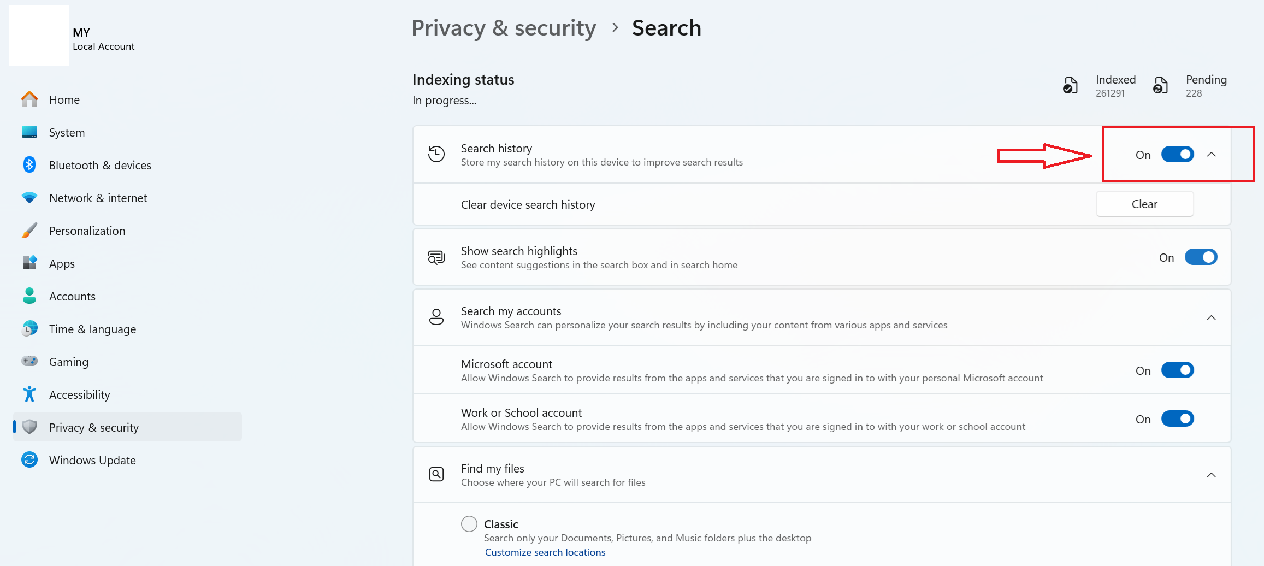Open the Customize search locations link
This screenshot has width=1264, height=566.
pos(545,552)
